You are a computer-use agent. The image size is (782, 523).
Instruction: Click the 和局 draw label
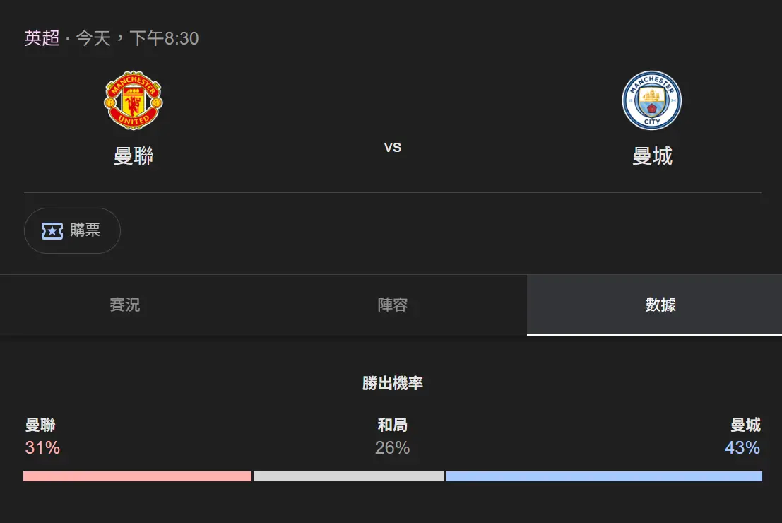tap(392, 425)
